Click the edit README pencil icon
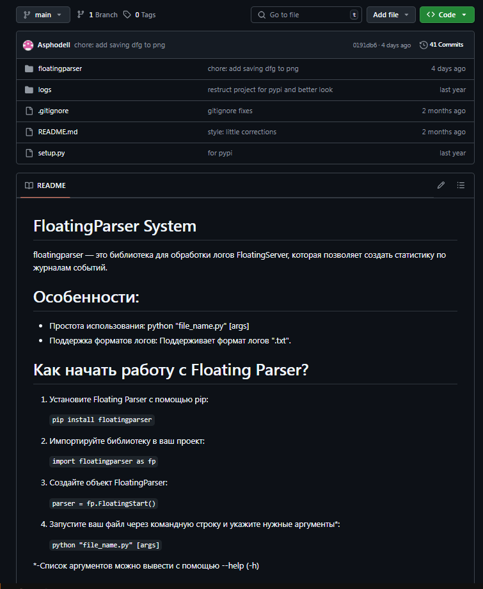The width and height of the screenshot is (483, 589). tap(441, 185)
